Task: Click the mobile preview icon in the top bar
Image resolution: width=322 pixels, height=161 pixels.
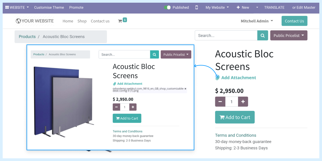Action: click(196, 8)
